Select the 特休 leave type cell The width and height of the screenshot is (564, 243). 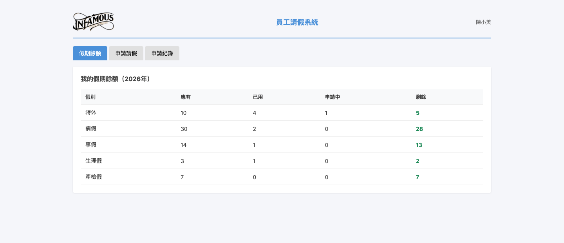pyautogui.click(x=91, y=112)
